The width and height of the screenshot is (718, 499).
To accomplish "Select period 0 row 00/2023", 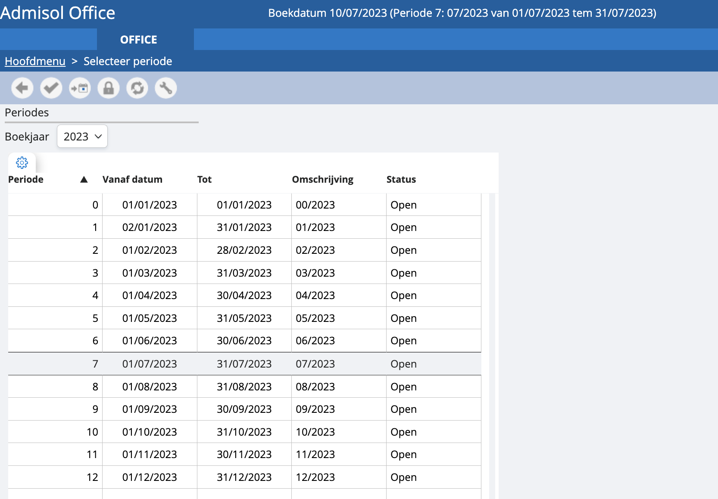I will point(315,205).
